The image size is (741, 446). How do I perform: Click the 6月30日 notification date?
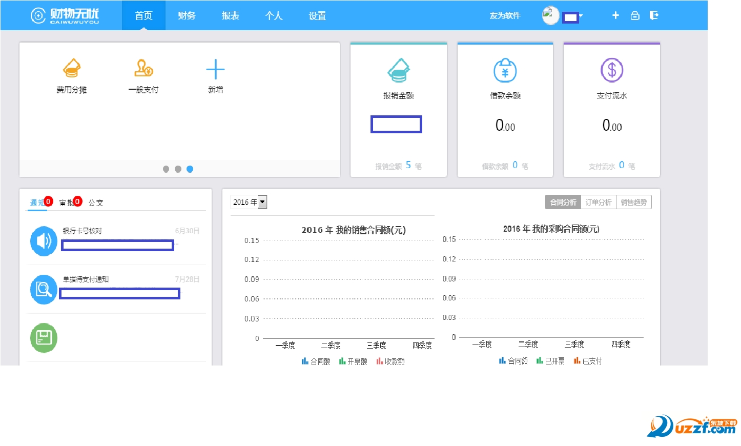tap(187, 231)
